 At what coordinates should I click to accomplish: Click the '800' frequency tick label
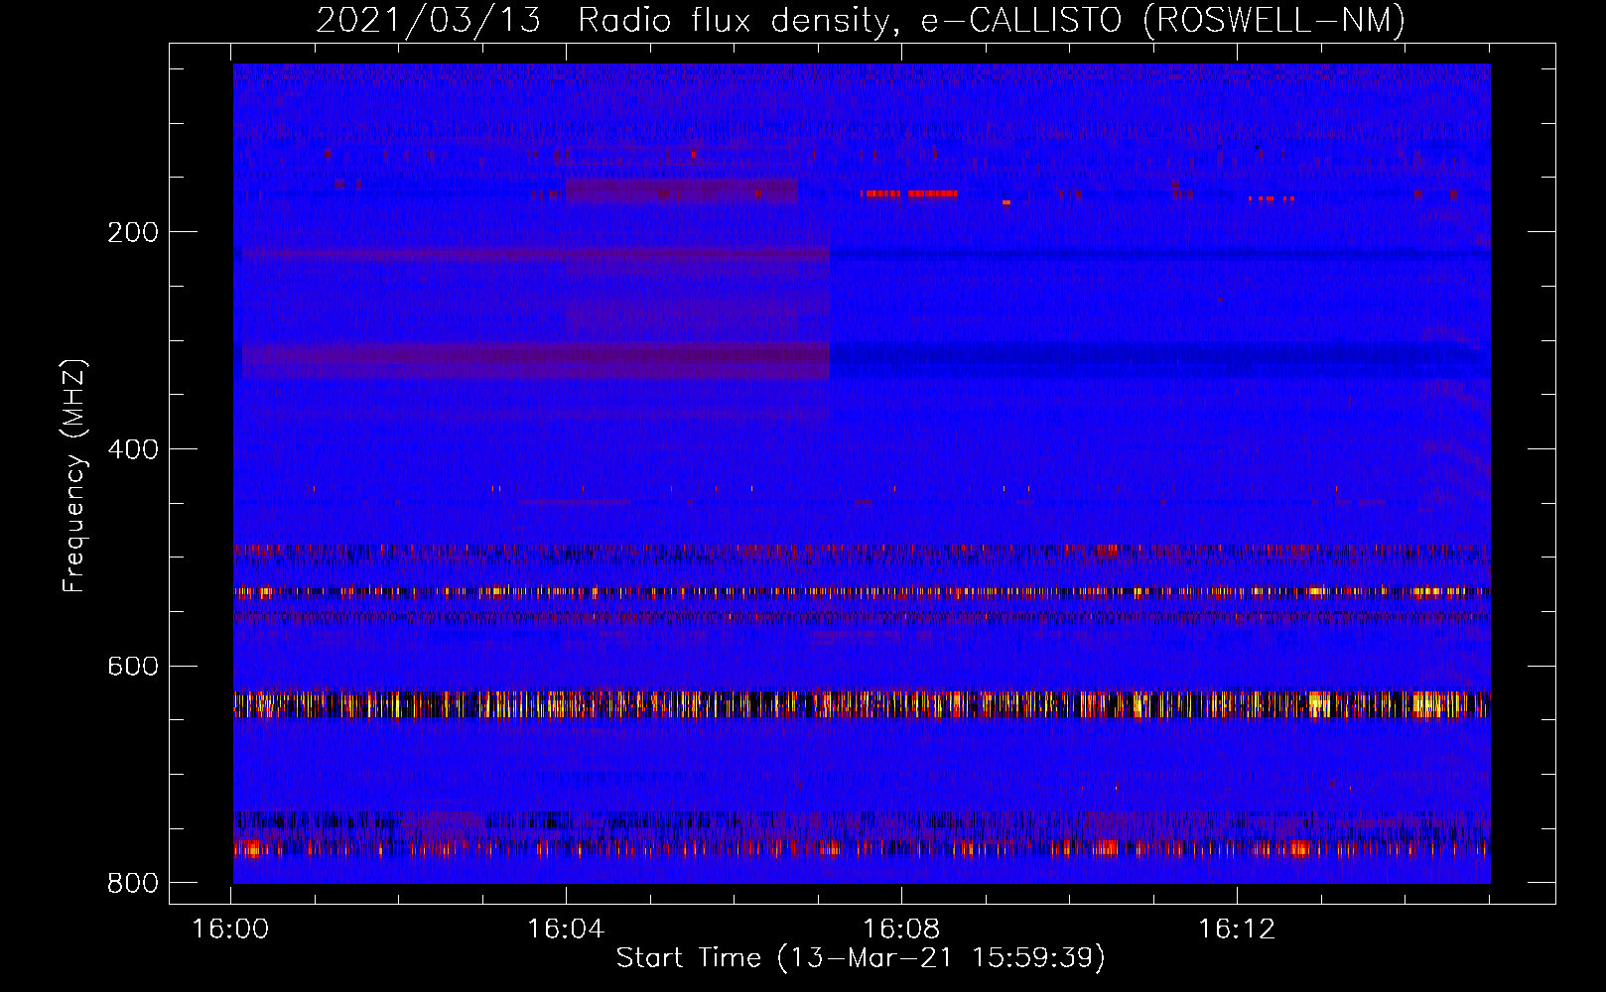pos(133,883)
